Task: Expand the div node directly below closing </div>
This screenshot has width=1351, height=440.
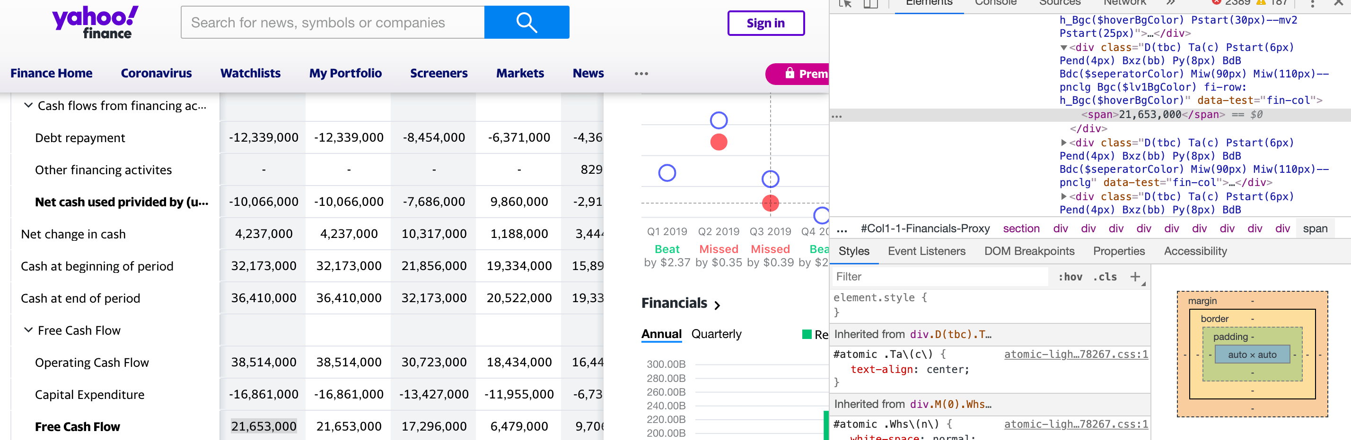Action: click(1063, 143)
